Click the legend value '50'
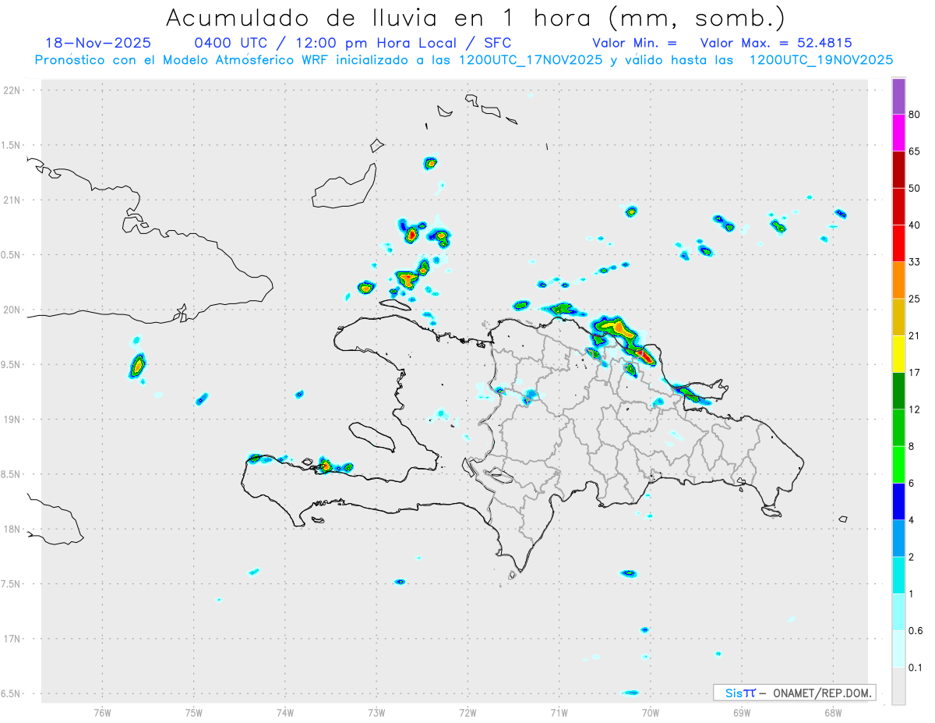 coord(914,188)
